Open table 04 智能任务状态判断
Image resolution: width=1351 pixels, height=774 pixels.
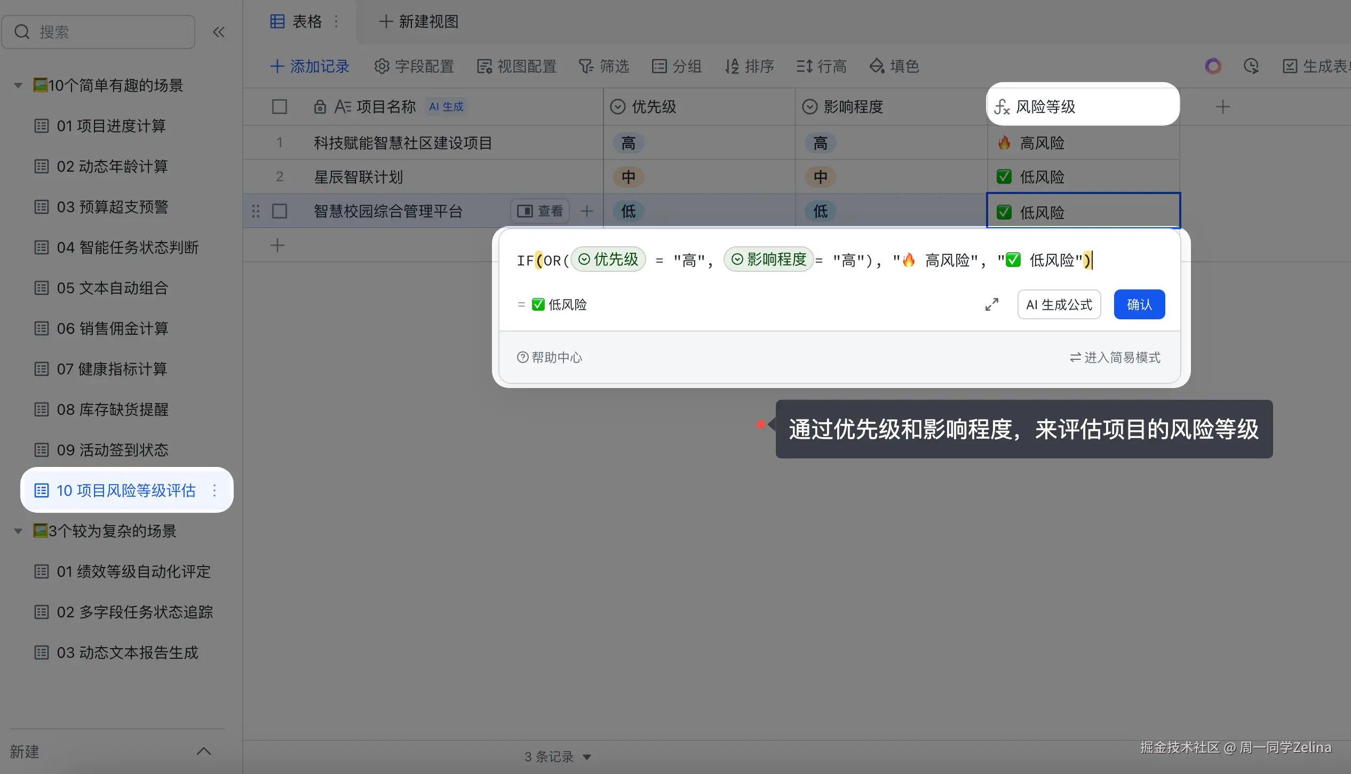pyautogui.click(x=116, y=247)
